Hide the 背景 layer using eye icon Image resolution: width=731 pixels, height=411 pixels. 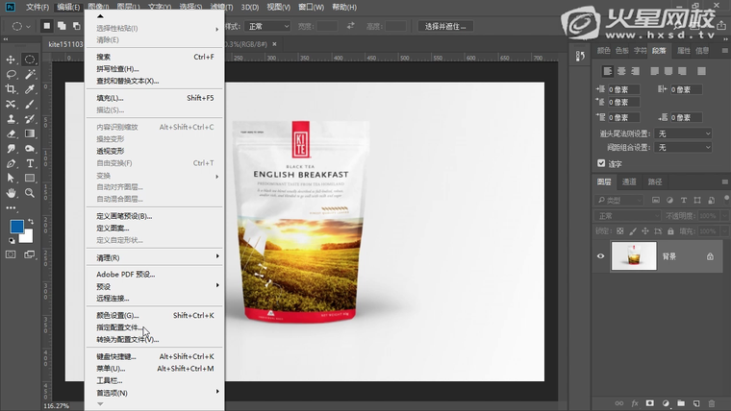coord(601,256)
